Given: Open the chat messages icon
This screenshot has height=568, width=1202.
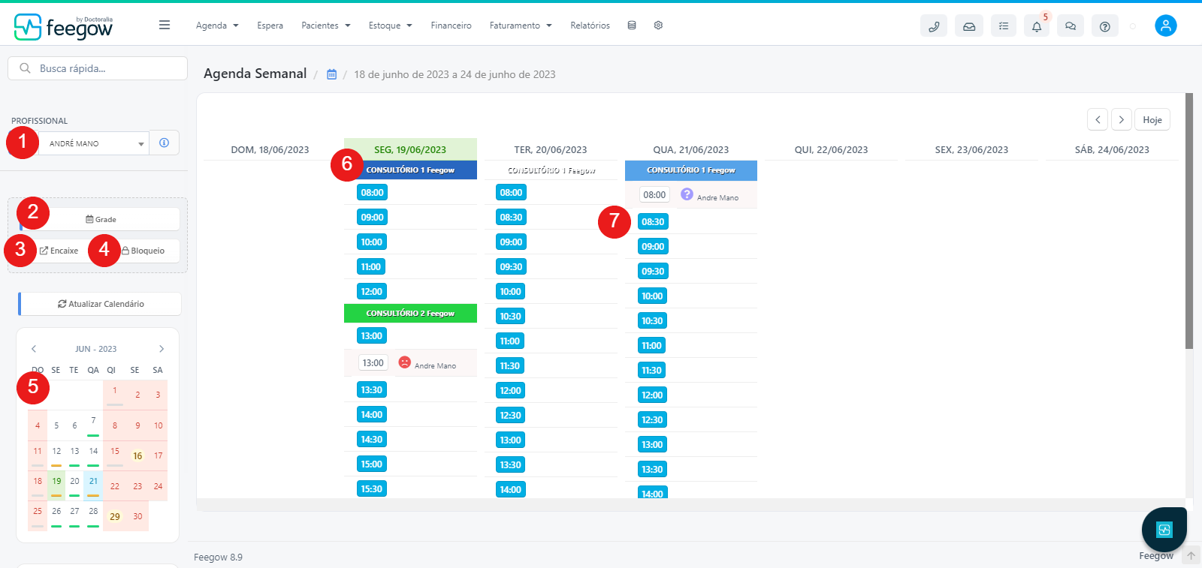Looking at the screenshot, I should 1071,26.
